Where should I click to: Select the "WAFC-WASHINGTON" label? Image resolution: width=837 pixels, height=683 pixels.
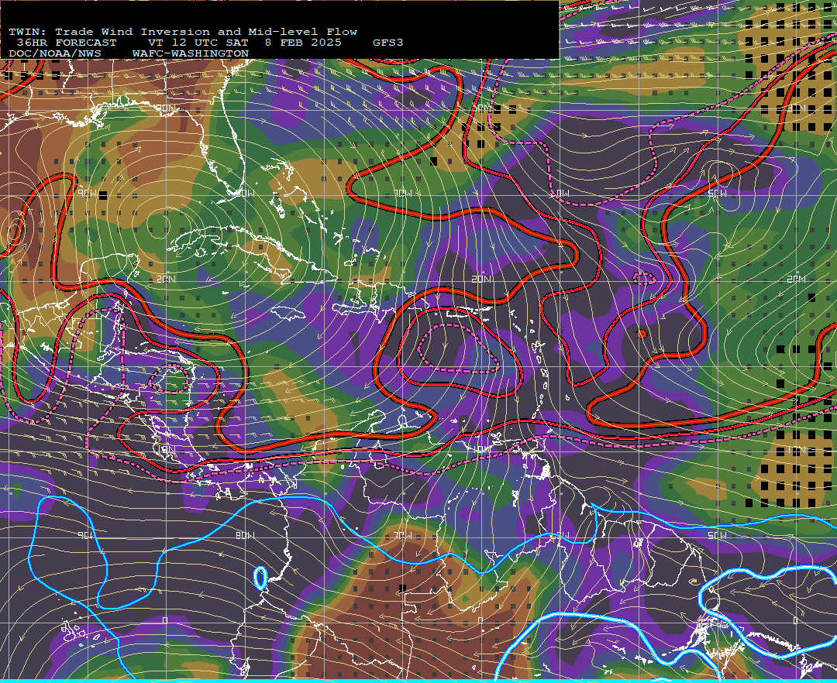[191, 53]
